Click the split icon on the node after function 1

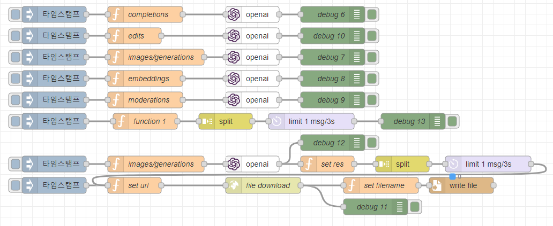(207, 121)
